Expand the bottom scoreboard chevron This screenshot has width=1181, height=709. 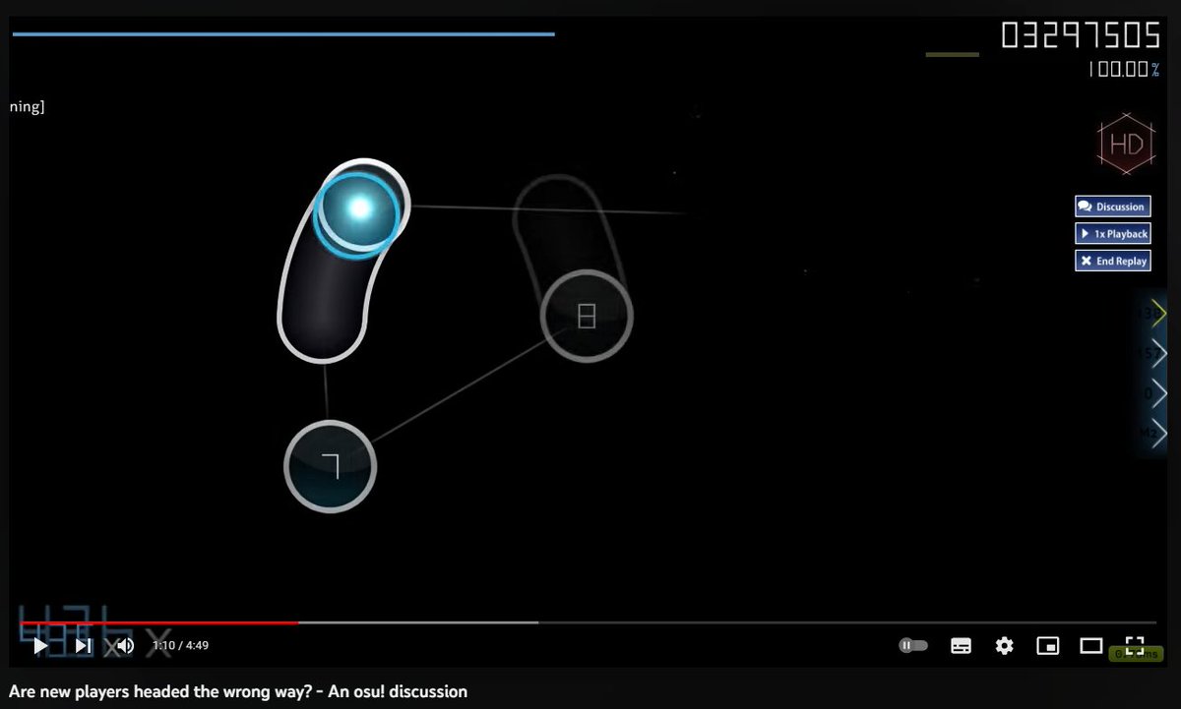(1158, 432)
